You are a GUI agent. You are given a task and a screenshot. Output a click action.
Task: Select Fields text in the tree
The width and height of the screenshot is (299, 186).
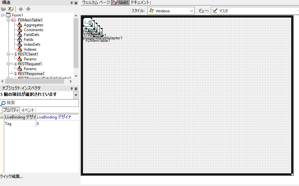click(x=29, y=40)
